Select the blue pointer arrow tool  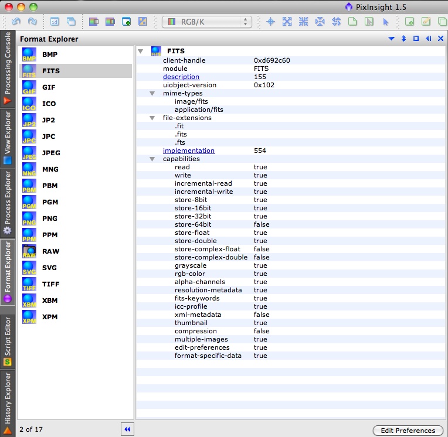coord(385,22)
